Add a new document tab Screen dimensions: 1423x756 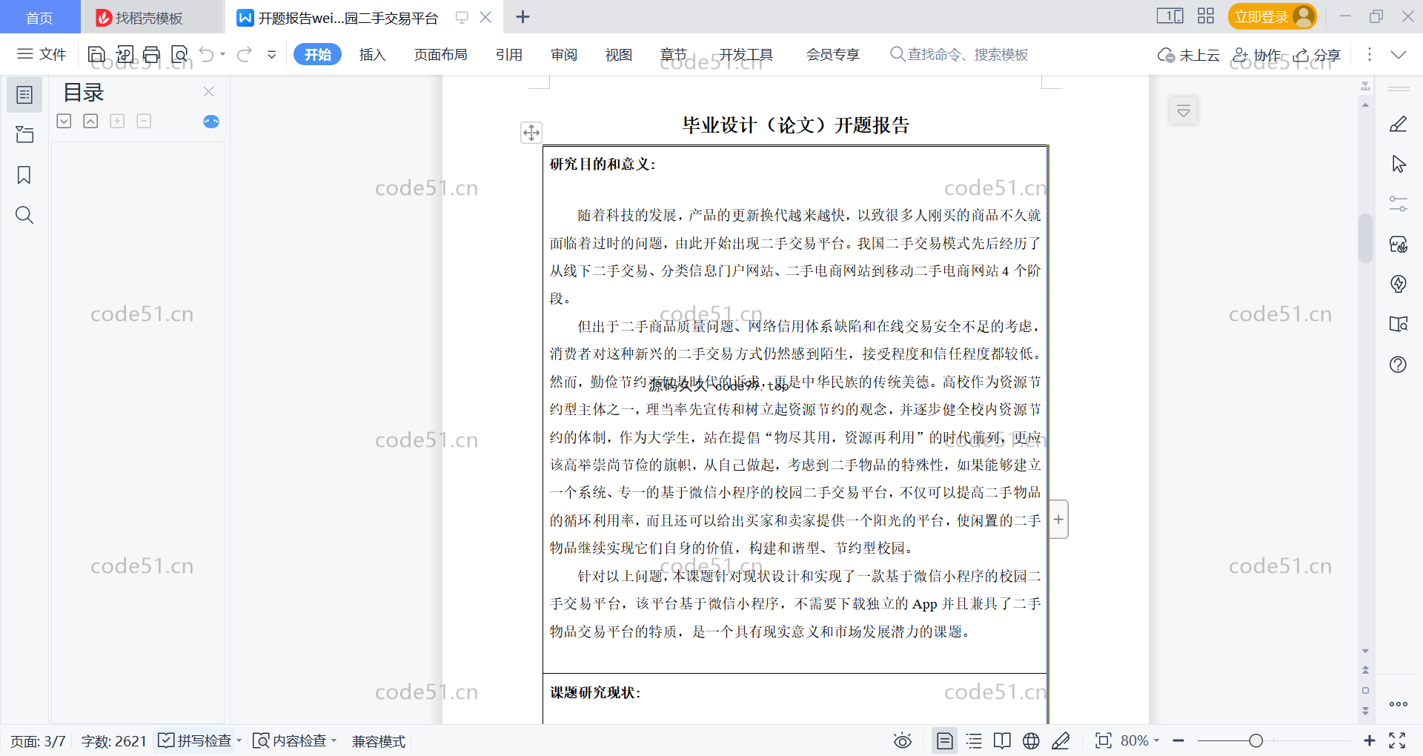523,16
